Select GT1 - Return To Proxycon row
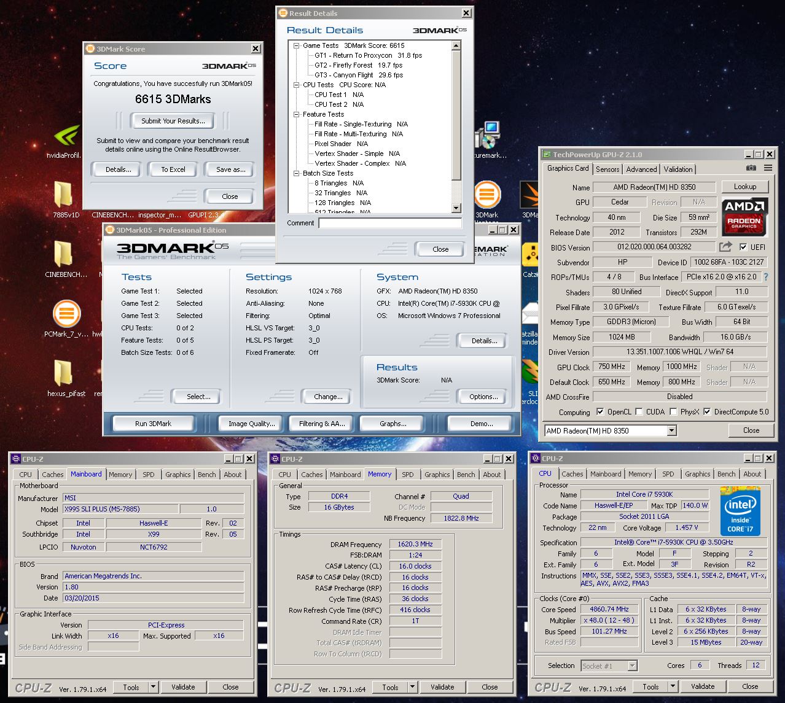 pos(369,55)
